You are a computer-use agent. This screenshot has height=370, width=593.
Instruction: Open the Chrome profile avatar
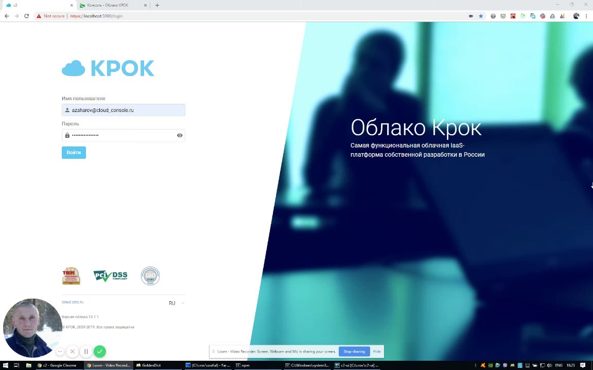click(x=576, y=16)
